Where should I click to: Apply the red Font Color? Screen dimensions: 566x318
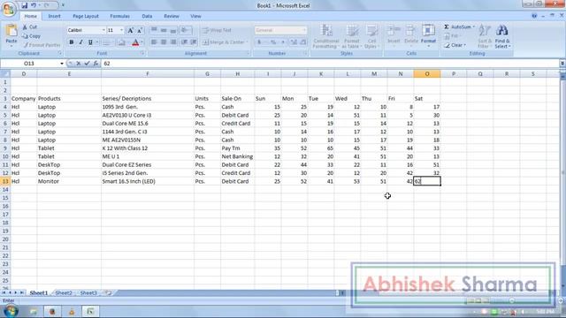click(x=135, y=42)
